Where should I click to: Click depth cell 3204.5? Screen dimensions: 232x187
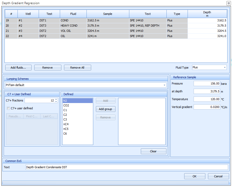[x=207, y=31]
